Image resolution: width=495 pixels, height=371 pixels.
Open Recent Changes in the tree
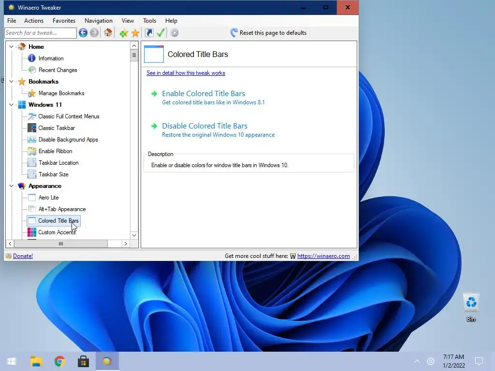tap(58, 70)
